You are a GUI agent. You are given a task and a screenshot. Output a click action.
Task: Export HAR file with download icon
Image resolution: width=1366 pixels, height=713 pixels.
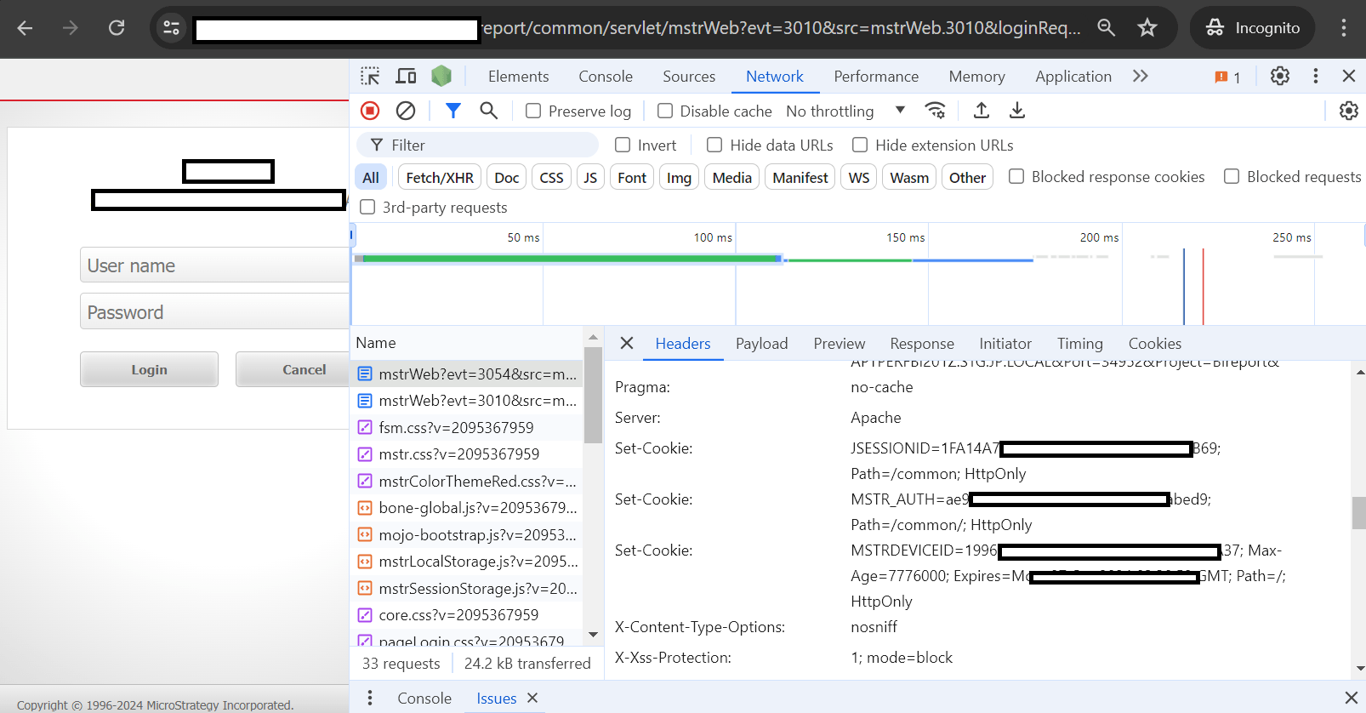pyautogui.click(x=1016, y=111)
